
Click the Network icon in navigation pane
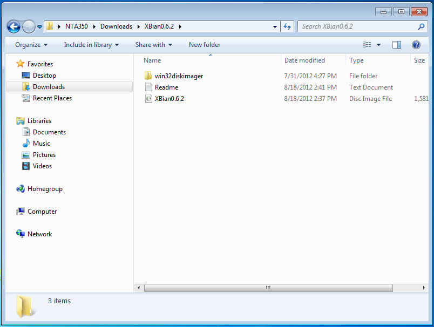pos(20,234)
